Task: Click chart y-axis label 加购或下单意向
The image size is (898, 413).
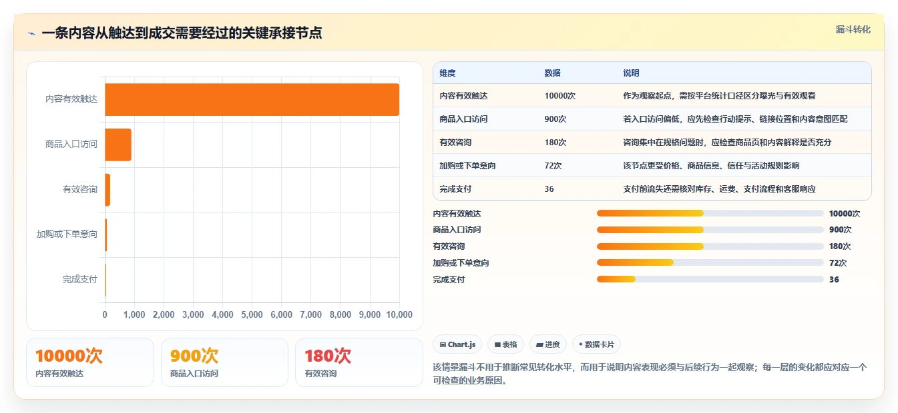Action: 67,234
